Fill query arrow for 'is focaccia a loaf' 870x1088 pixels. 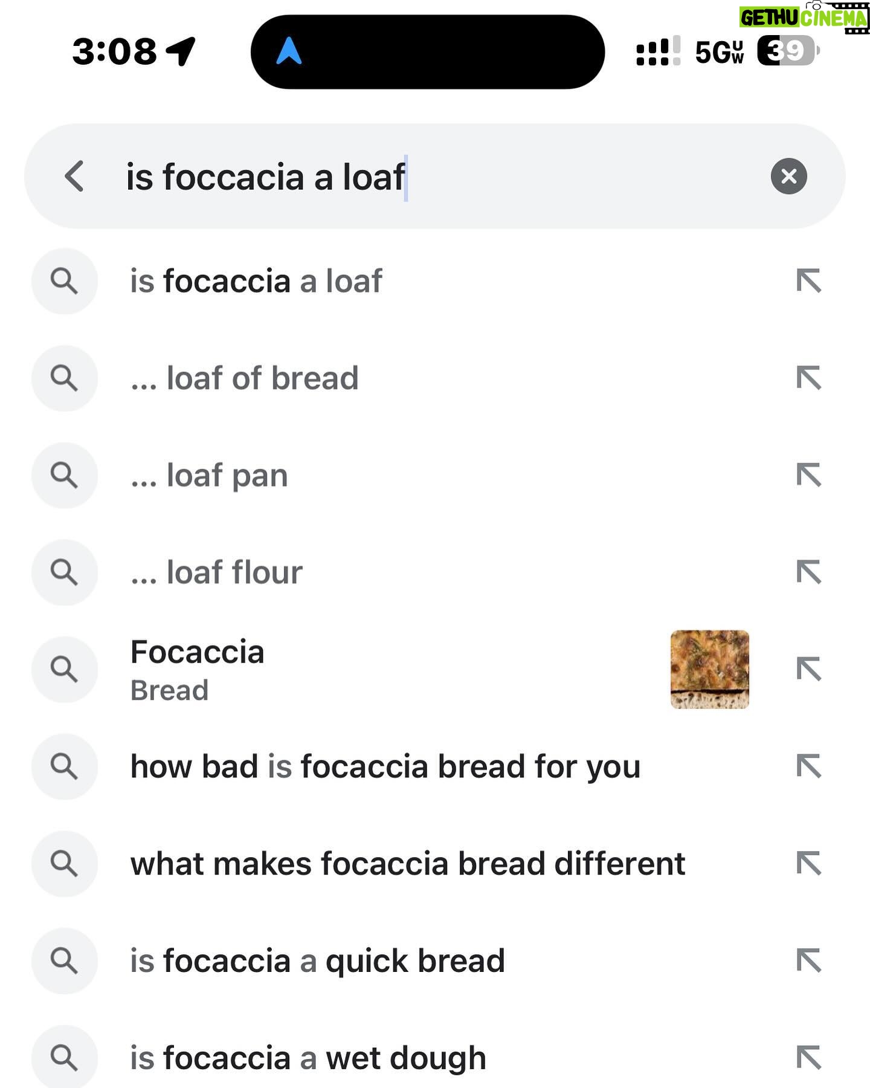click(808, 281)
